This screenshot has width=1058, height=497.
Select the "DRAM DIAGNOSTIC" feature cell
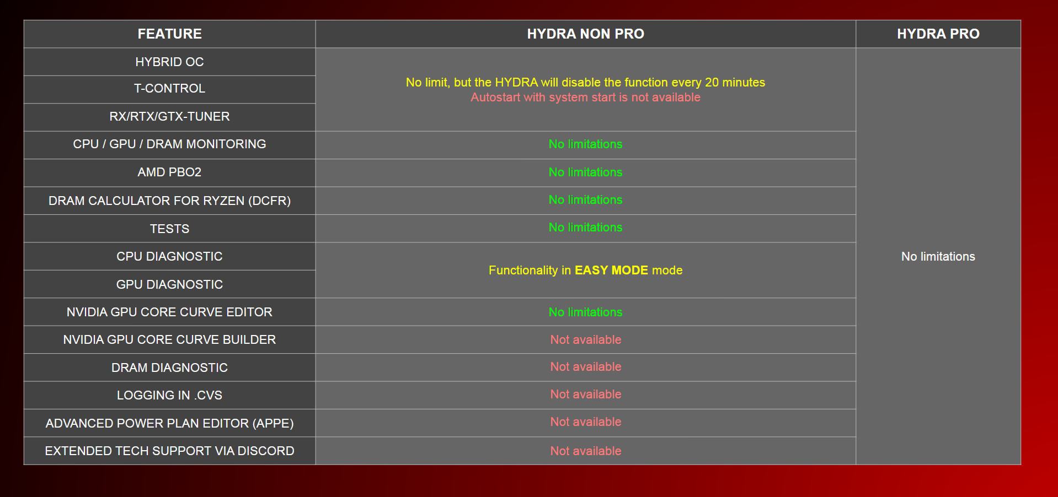[x=169, y=368]
